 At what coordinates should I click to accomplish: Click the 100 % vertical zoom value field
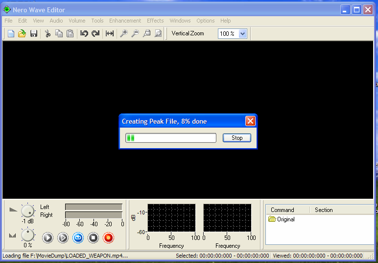pyautogui.click(x=228, y=33)
